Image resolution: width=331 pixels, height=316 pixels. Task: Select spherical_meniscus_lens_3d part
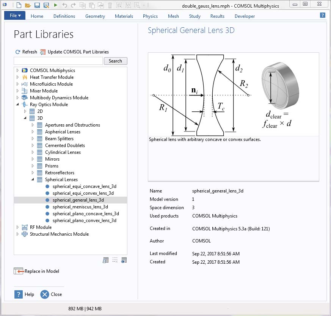(x=80, y=207)
